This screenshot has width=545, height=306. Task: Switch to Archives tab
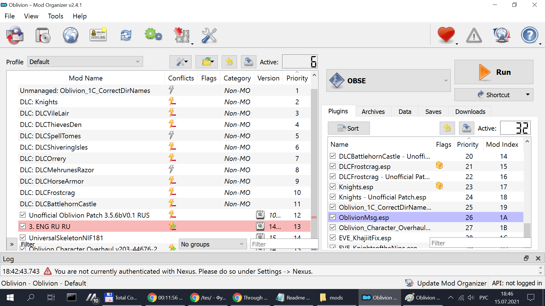[373, 112]
